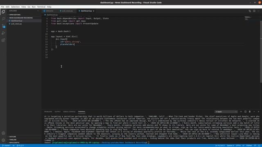This screenshot has height=147, width=262.
Task: Click on the placeholder code line
Action: [67, 45]
